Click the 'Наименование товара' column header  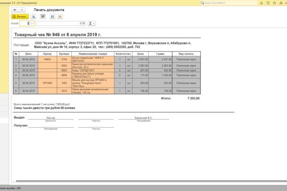pyautogui.click(x=93, y=54)
